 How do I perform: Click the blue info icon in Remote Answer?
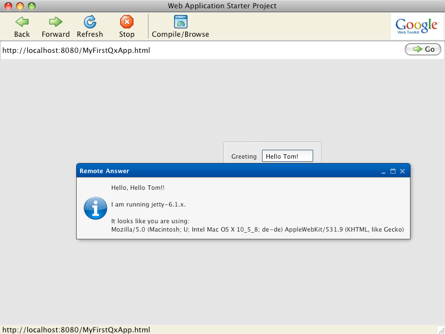tap(95, 208)
